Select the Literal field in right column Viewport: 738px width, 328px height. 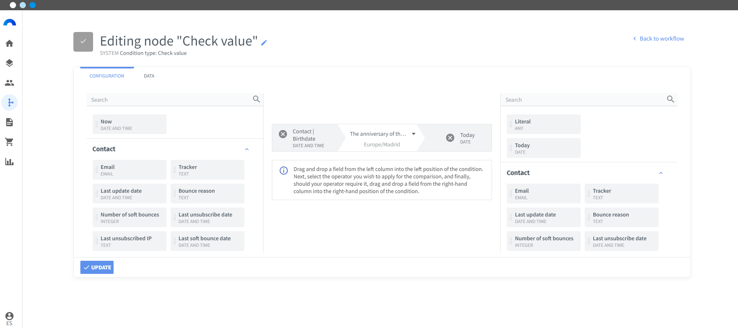tap(543, 124)
